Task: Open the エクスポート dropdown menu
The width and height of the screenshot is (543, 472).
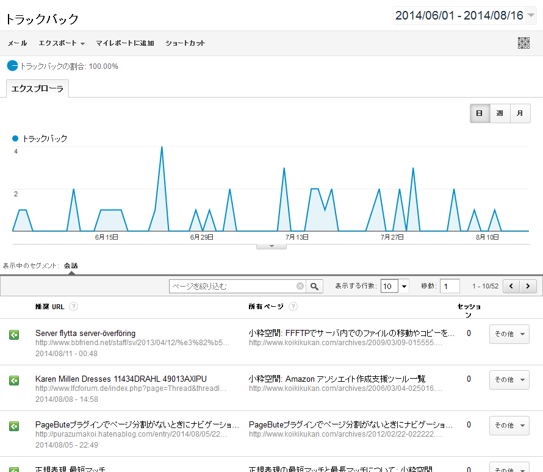Action: (x=62, y=43)
